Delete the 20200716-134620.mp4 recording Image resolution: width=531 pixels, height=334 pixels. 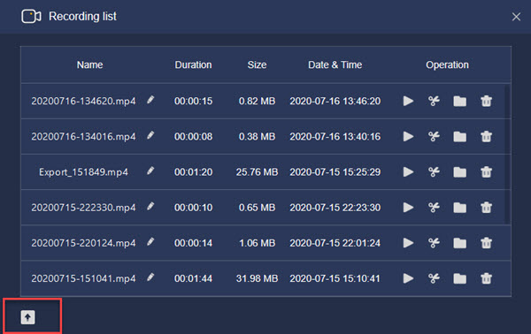point(486,101)
